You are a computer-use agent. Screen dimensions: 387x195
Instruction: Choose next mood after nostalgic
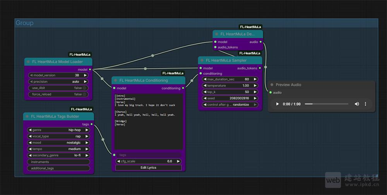(x=87, y=143)
